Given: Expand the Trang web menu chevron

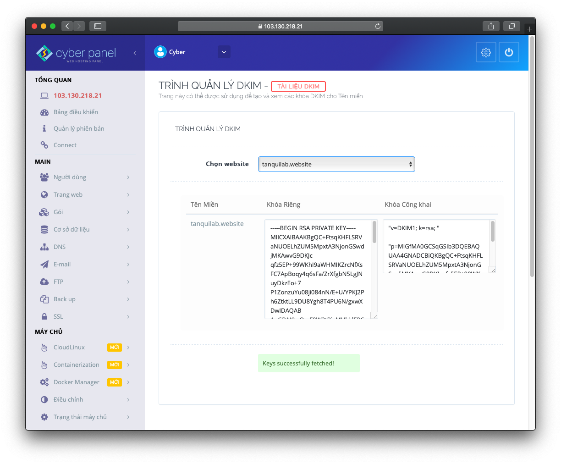Looking at the screenshot, I should (128, 194).
